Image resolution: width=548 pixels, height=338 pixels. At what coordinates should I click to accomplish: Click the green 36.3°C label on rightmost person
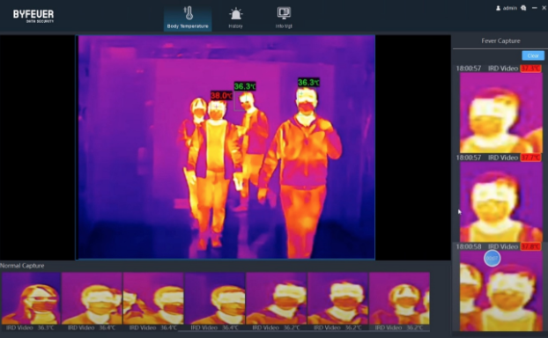point(308,83)
